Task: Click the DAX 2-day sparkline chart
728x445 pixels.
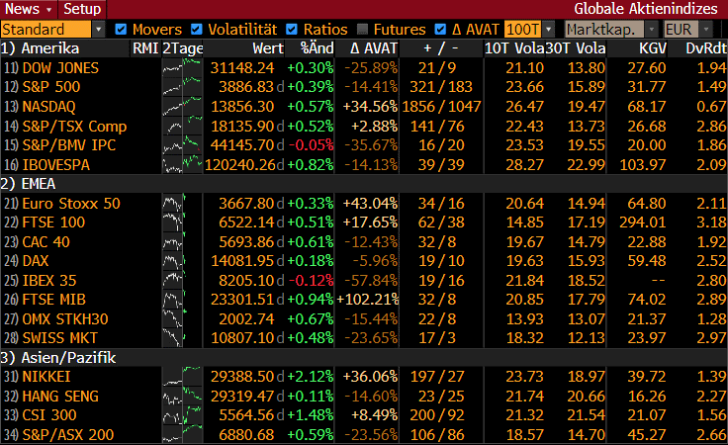Action: pos(182,261)
